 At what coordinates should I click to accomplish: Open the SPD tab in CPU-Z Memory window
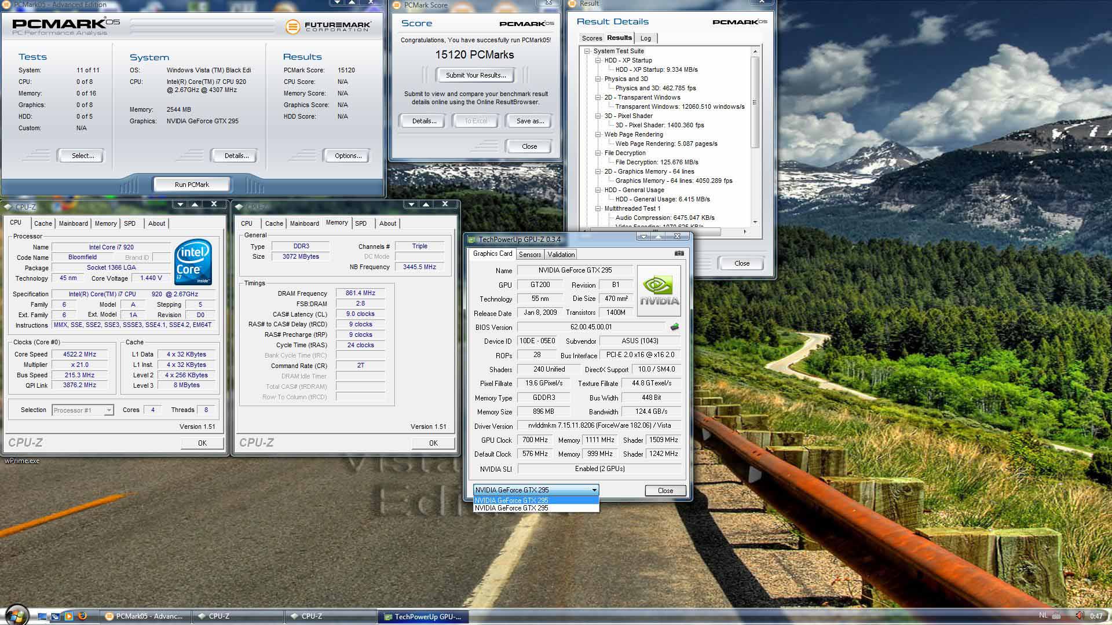pyautogui.click(x=361, y=223)
